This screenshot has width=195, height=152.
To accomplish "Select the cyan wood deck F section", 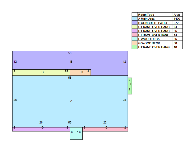I will coord(76,133).
